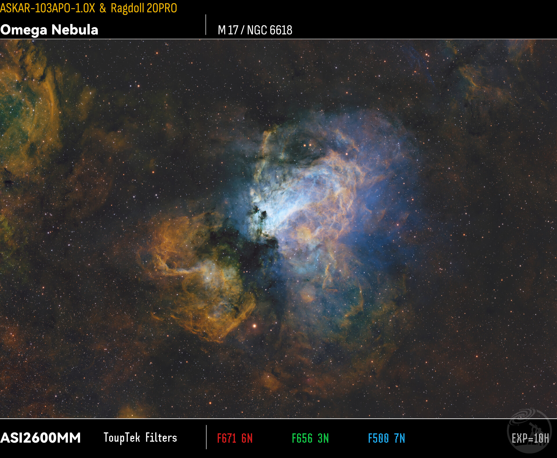Click the Omega Nebula astrophoto image
This screenshot has width=557, height=458.
pos(278,229)
